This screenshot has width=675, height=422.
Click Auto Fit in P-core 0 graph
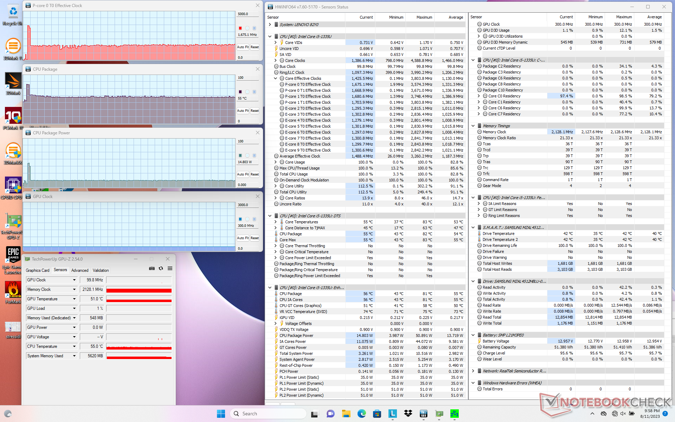coord(243,47)
